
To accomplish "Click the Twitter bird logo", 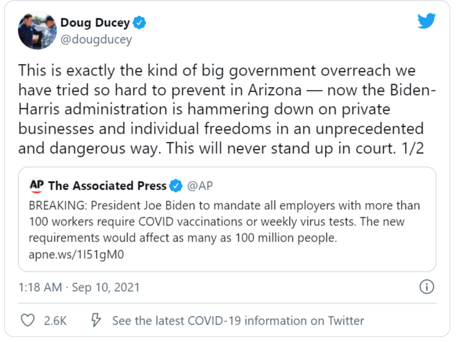I will [x=427, y=21].
